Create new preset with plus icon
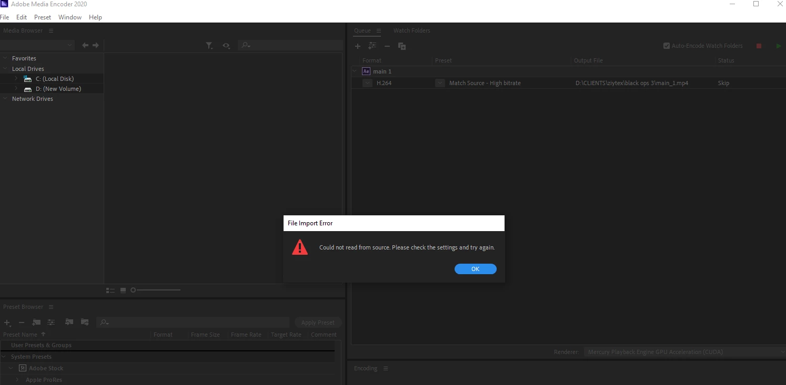786x385 pixels. 7,322
